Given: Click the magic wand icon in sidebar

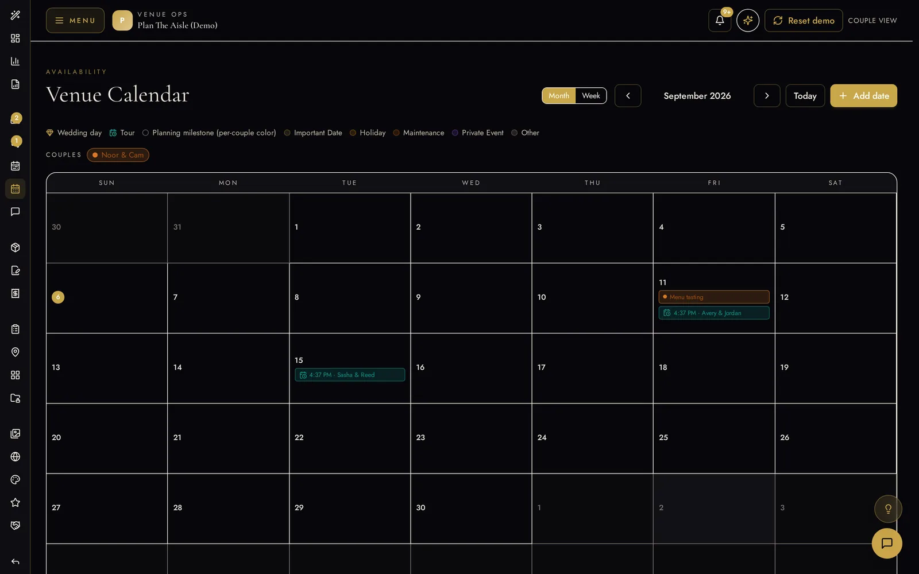Looking at the screenshot, I should (16, 15).
